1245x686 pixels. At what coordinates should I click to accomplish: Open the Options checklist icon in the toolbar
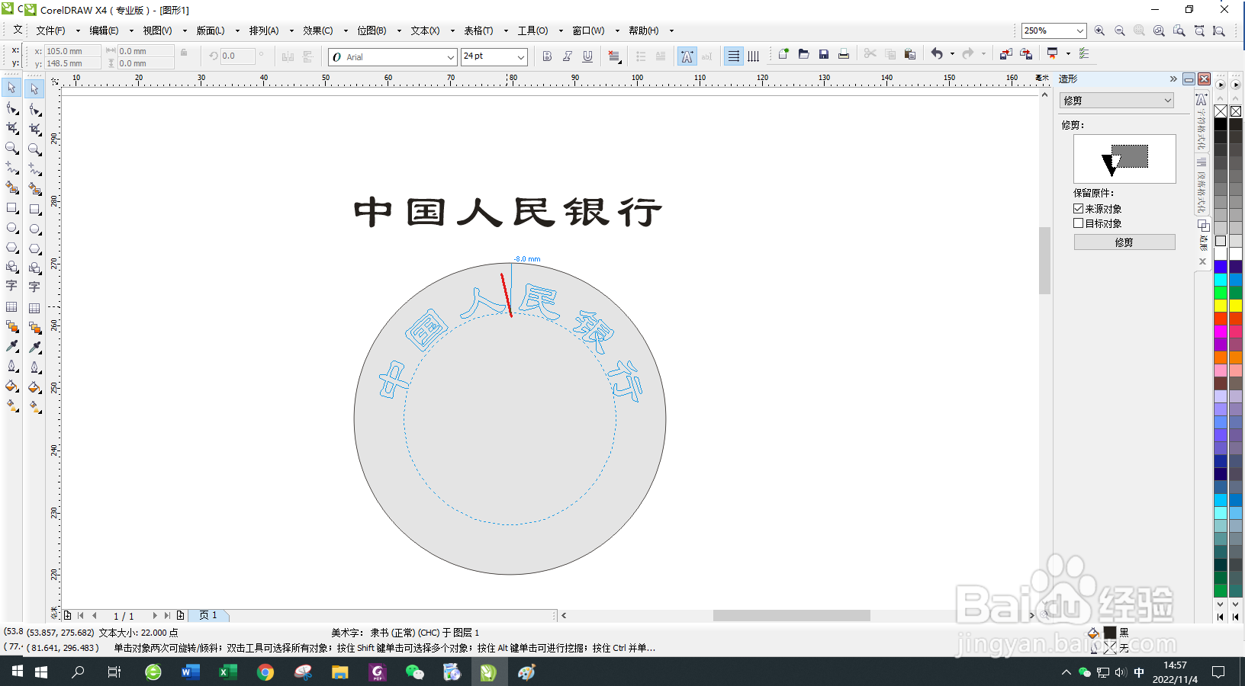point(1084,54)
